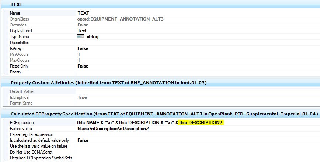
Task: Click empty Required ECExpression SymbolSets value field
Action: [198, 158]
